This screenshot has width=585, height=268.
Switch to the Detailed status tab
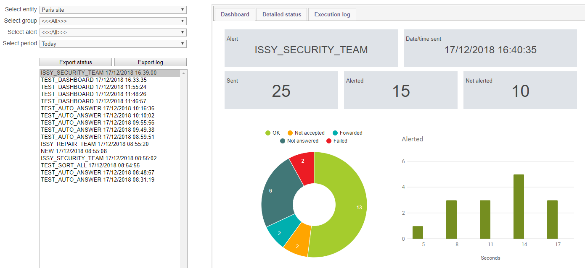[282, 14]
